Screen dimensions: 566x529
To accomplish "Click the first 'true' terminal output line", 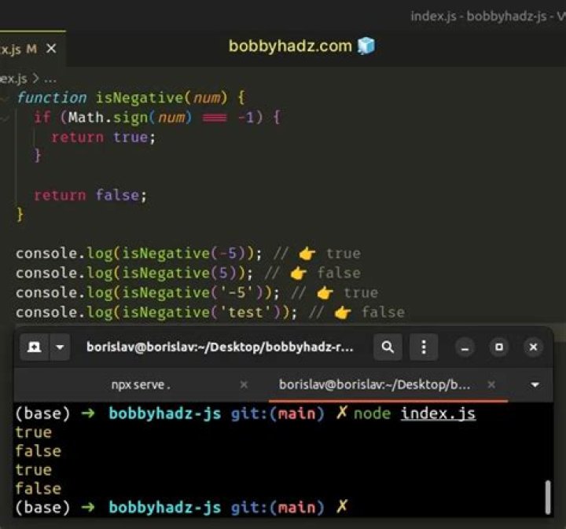I will 34,432.
